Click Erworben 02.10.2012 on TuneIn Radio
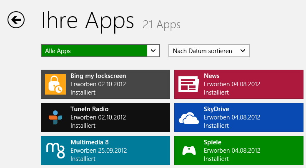Image resolution: width=306 pixels, height=168 pixels. (98, 117)
